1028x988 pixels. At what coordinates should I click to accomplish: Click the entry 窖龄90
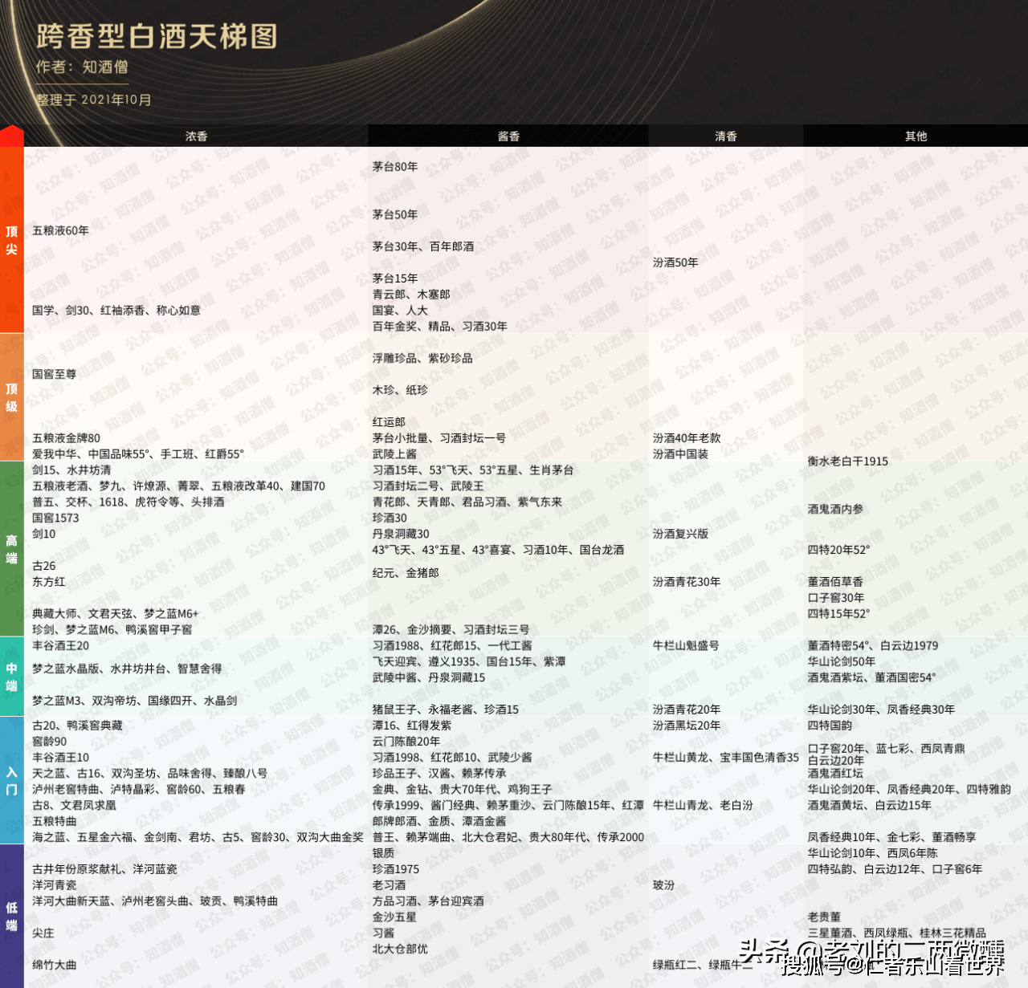point(50,742)
